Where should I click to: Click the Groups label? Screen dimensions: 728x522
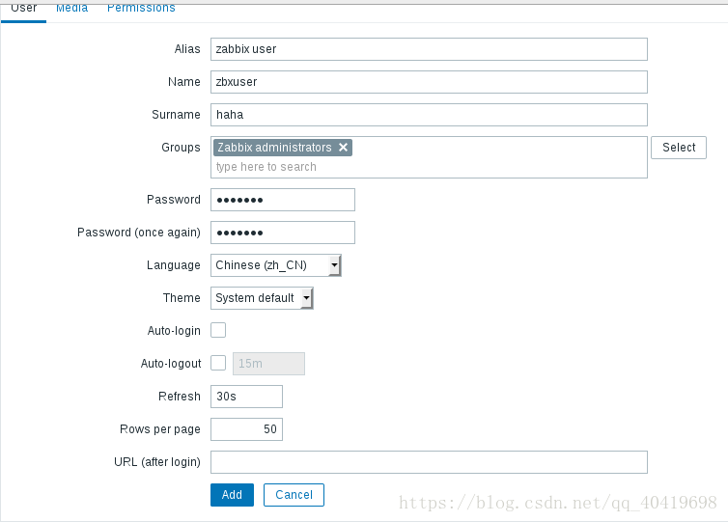coord(182,148)
